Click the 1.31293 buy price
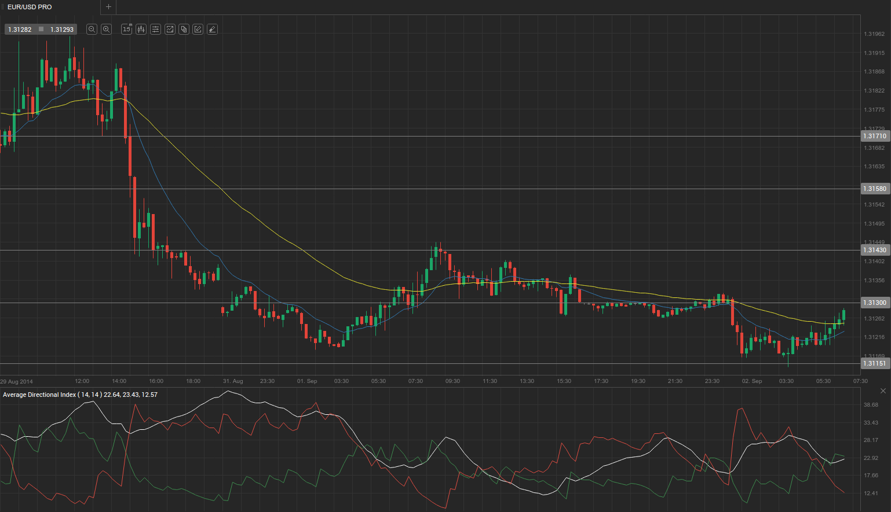 [x=62, y=30]
